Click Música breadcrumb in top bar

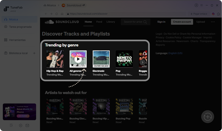pyautogui.click(x=50, y=5)
